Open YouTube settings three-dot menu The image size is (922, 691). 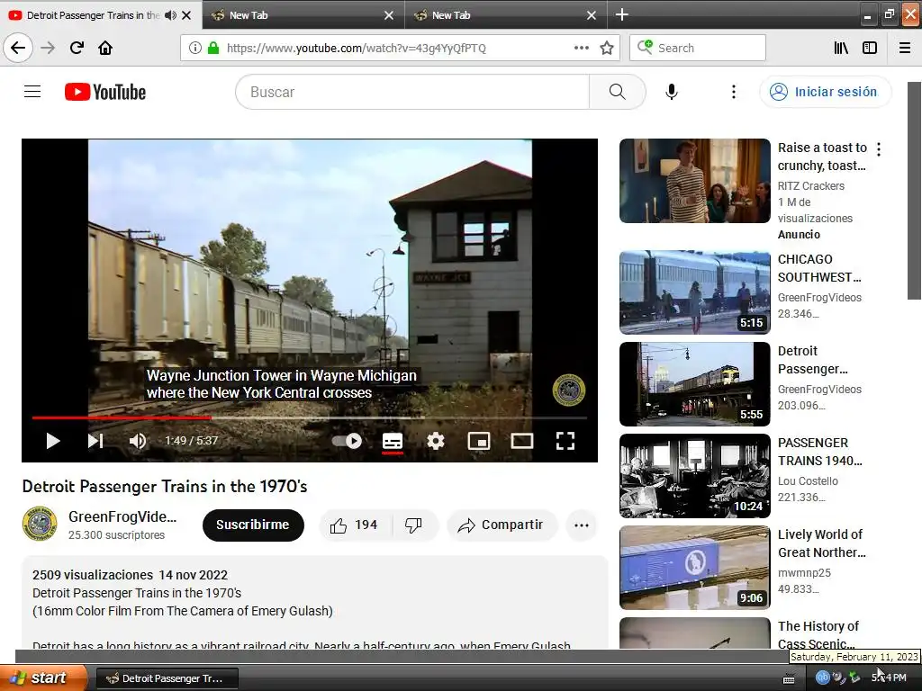(x=733, y=92)
